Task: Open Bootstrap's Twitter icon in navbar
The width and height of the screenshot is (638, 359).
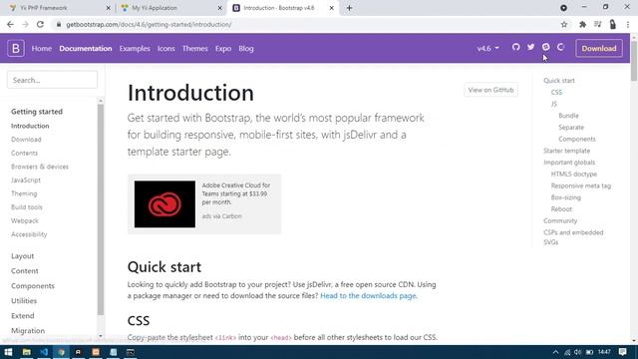Action: tap(531, 47)
